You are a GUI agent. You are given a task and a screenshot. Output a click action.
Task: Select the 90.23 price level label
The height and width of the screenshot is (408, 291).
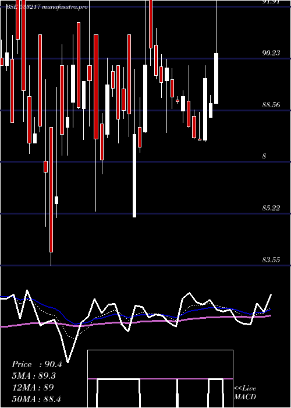(x=271, y=53)
